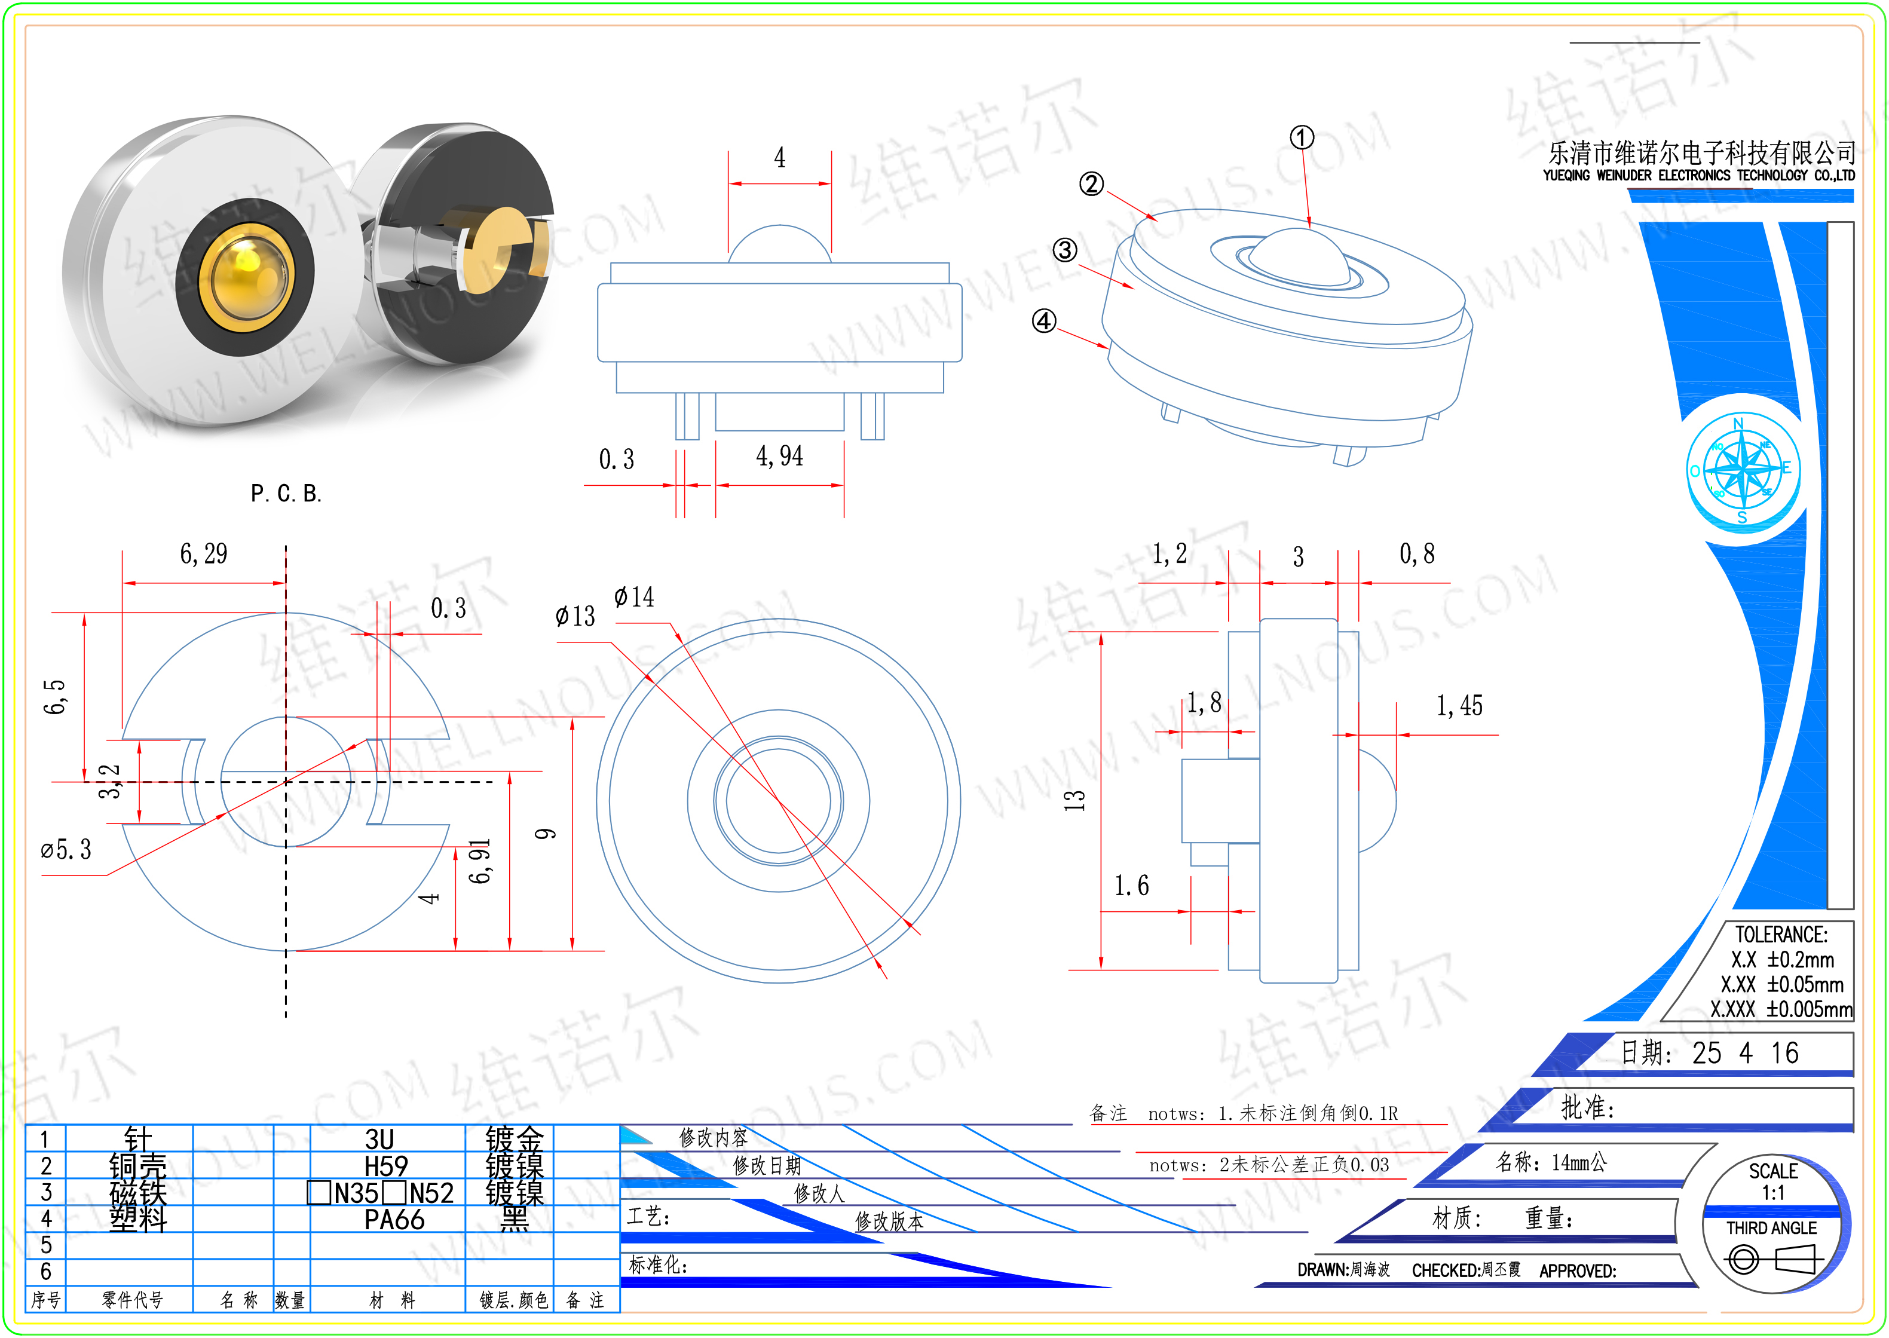Click the company name '乐清市维诺尔电子科技有限公司'

1701,152
